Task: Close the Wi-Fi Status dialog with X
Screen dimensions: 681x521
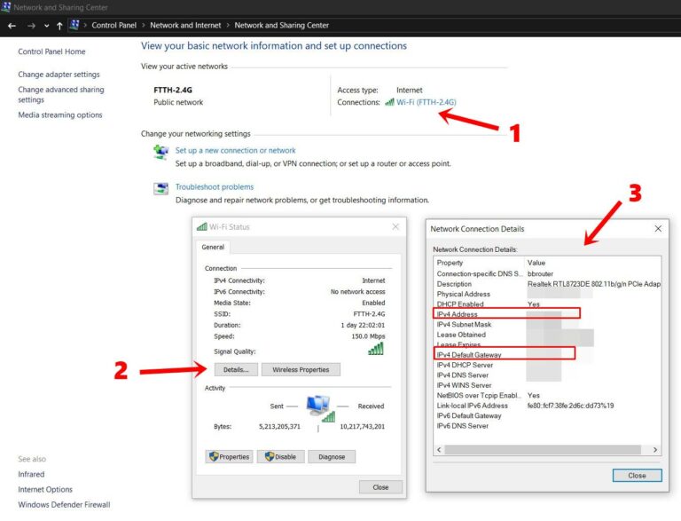Action: coord(395,227)
